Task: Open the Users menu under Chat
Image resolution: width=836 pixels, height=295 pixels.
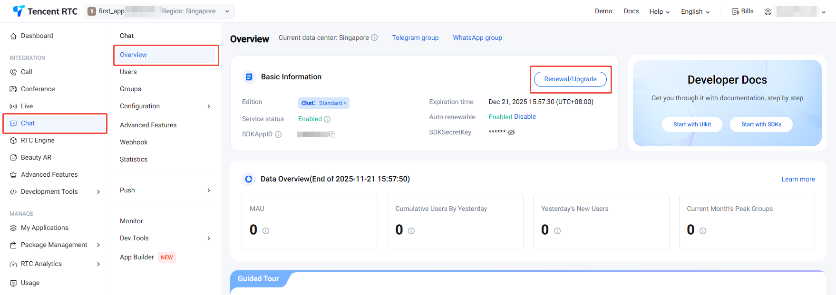Action: (128, 72)
